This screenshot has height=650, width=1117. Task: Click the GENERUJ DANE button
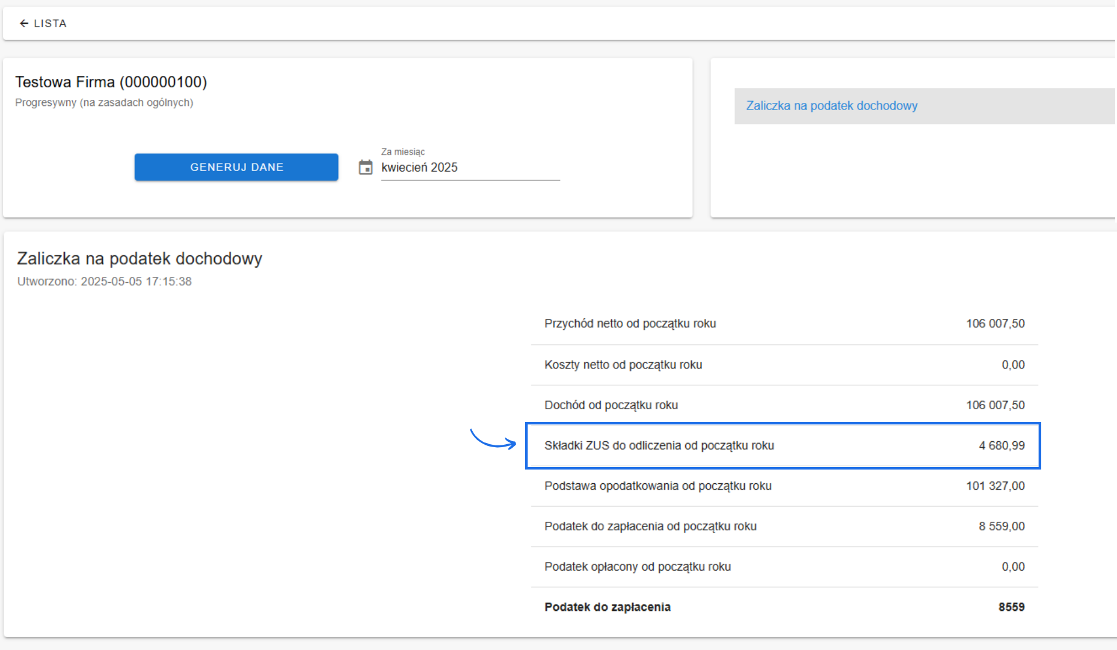[x=236, y=167]
